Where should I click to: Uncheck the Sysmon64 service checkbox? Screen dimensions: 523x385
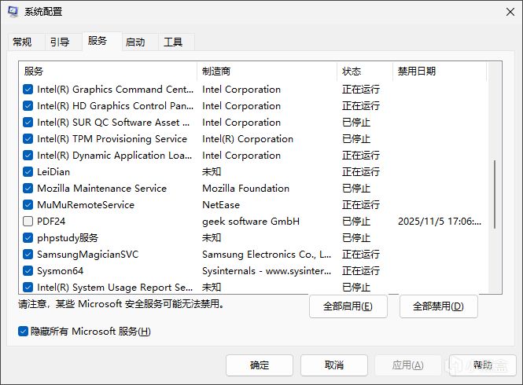point(28,271)
